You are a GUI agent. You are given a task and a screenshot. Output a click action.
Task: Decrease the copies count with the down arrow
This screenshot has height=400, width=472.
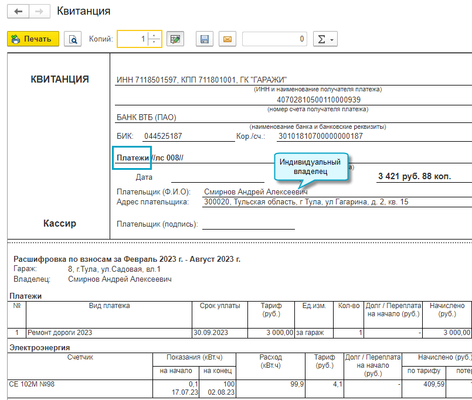(154, 42)
